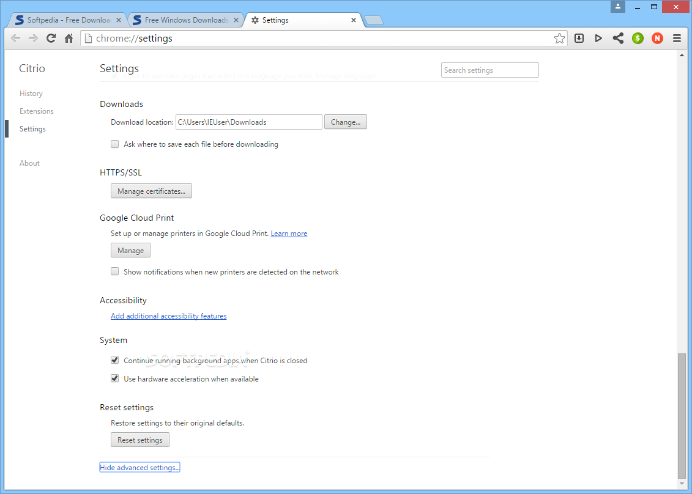Focus the Search settings field

click(490, 70)
